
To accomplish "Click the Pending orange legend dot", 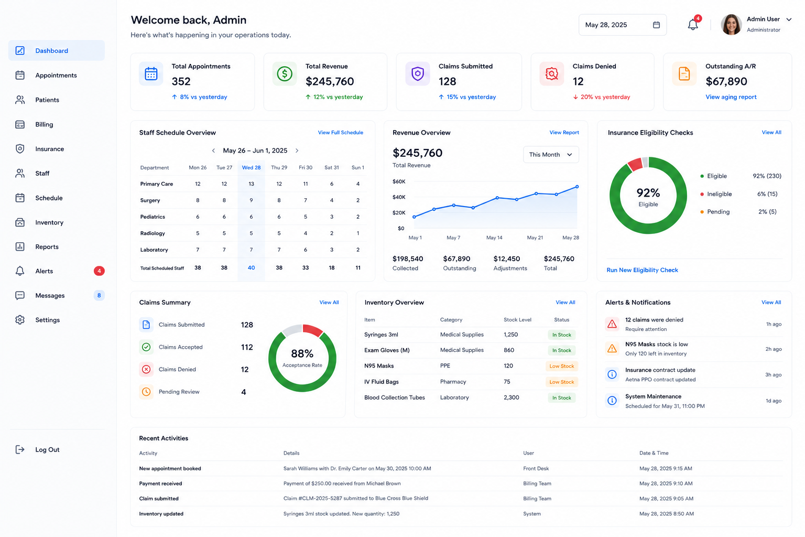I will tap(702, 212).
